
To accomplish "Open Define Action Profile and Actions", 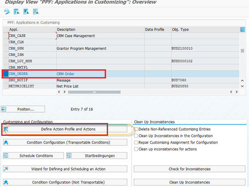I will coord(68,129).
